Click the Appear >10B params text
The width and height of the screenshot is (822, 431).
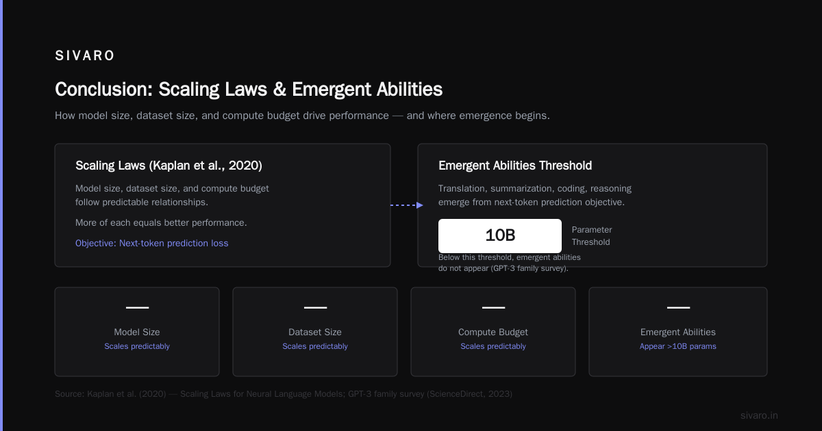[x=678, y=346]
